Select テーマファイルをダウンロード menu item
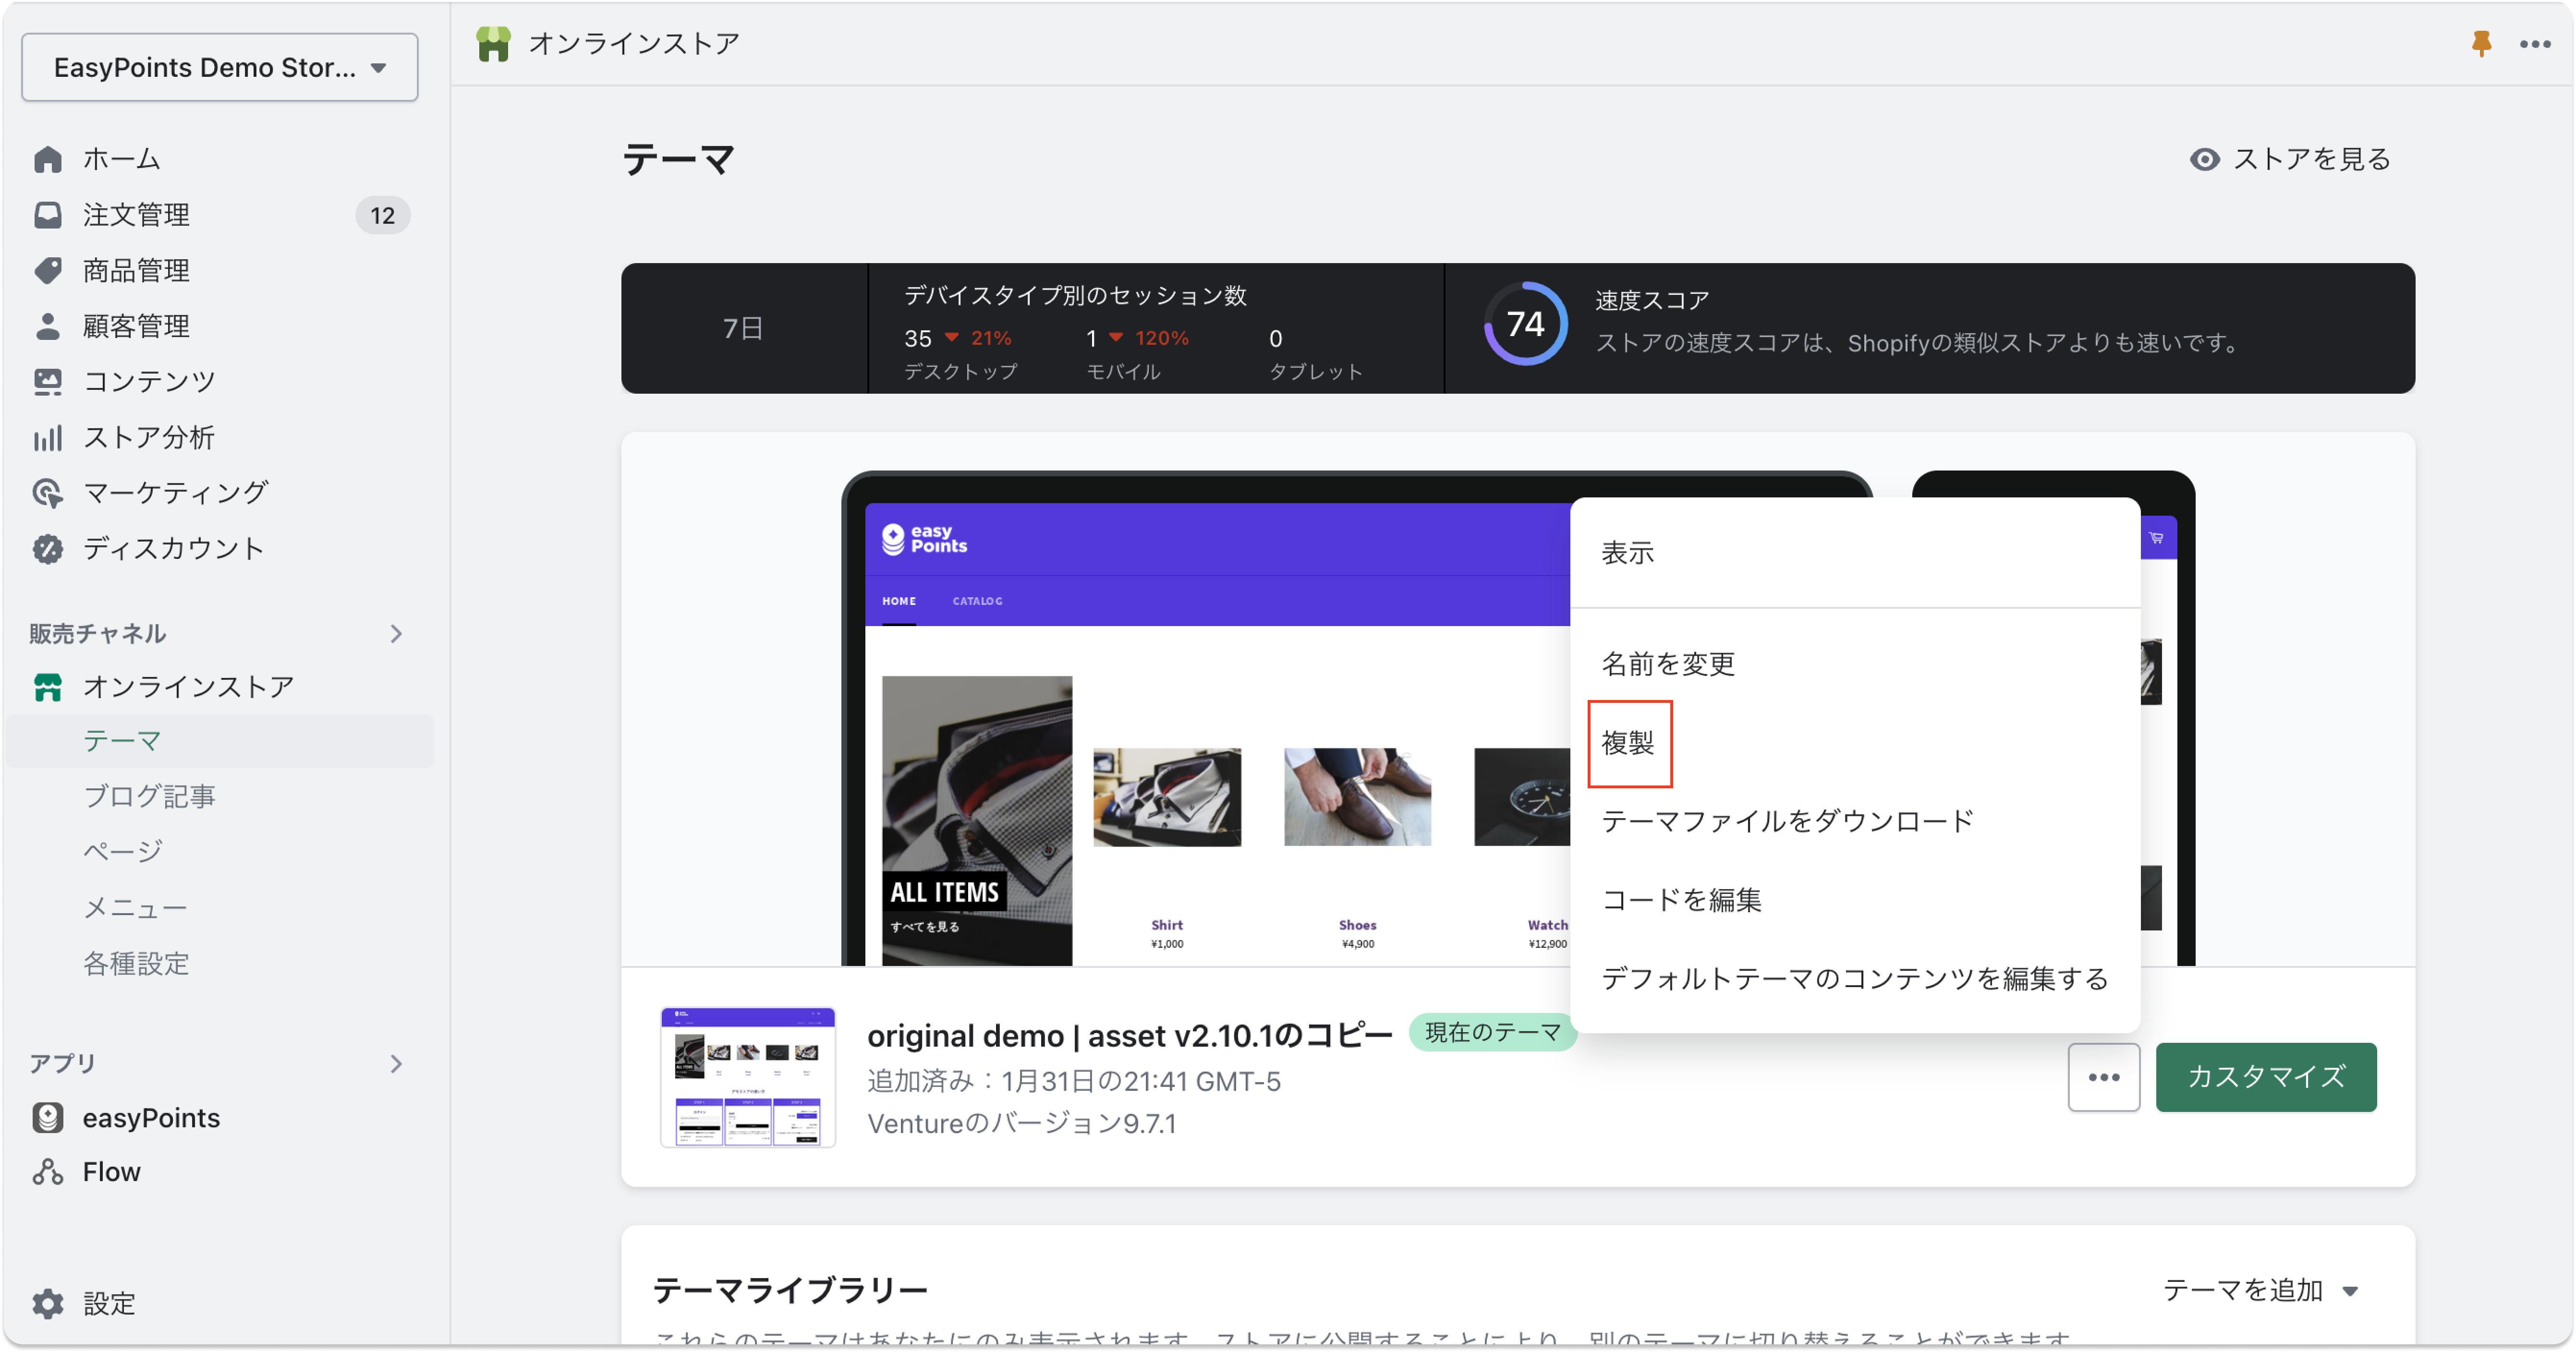 pyautogui.click(x=1855, y=821)
